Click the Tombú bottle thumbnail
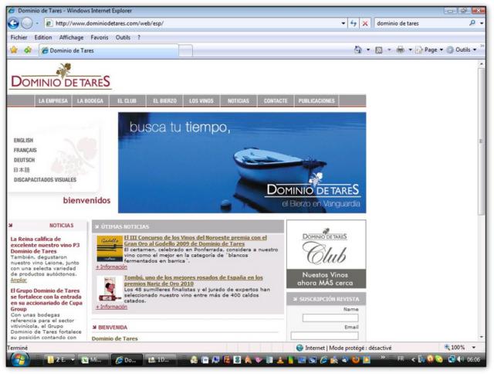 coord(110,288)
